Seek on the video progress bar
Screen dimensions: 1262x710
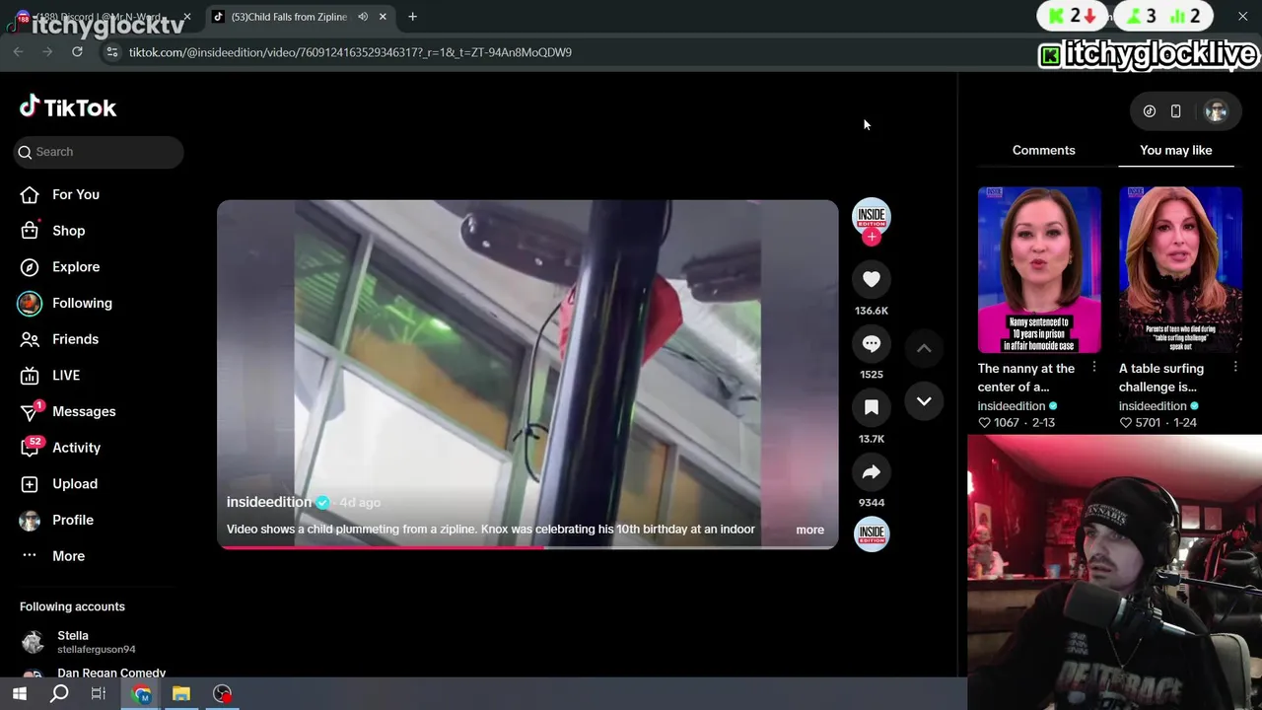527,548
